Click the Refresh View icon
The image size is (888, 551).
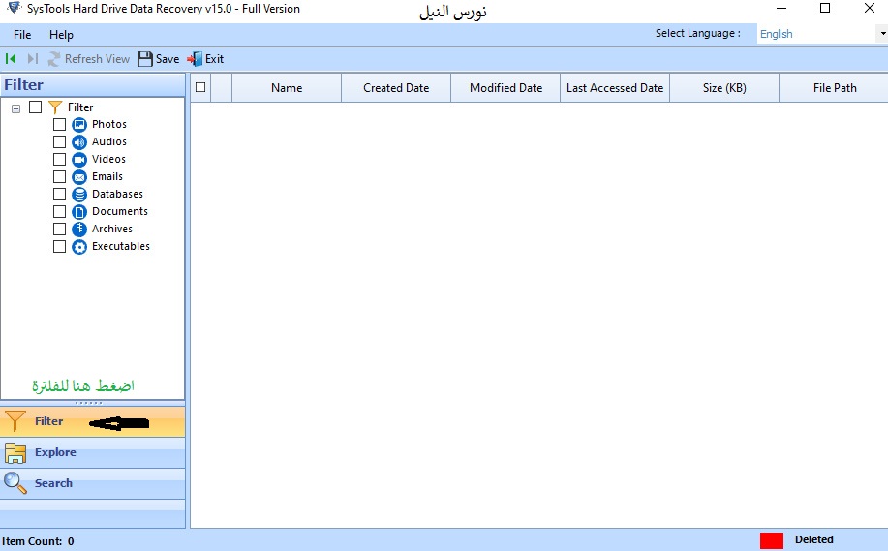[x=55, y=59]
